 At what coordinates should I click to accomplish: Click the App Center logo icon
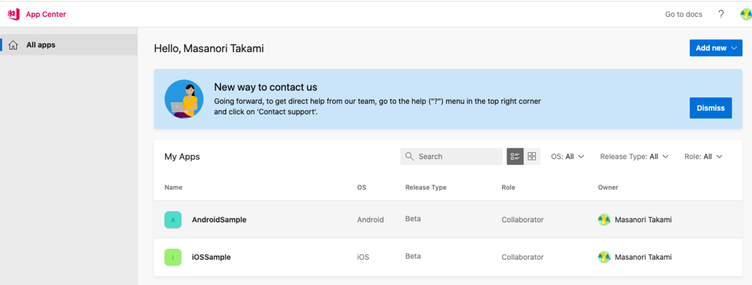[x=13, y=14]
